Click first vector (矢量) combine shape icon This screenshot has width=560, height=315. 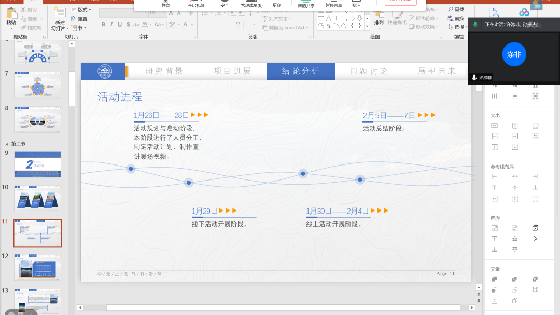click(495, 279)
